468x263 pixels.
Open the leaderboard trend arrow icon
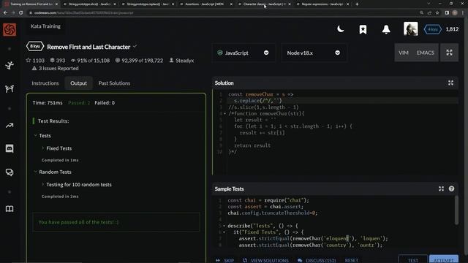10,126
